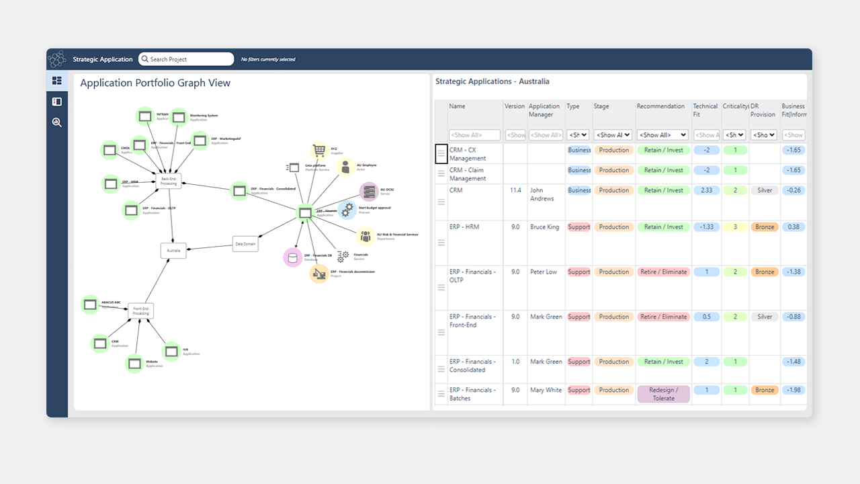Select the Australia box node
The image size is (860, 484).
tap(173, 250)
